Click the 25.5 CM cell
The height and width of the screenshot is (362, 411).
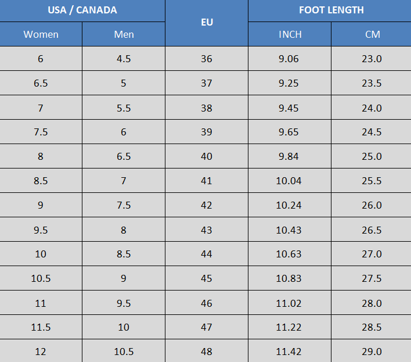tap(372, 181)
